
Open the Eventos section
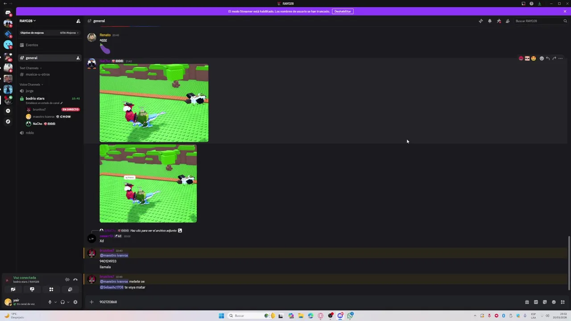point(32,45)
